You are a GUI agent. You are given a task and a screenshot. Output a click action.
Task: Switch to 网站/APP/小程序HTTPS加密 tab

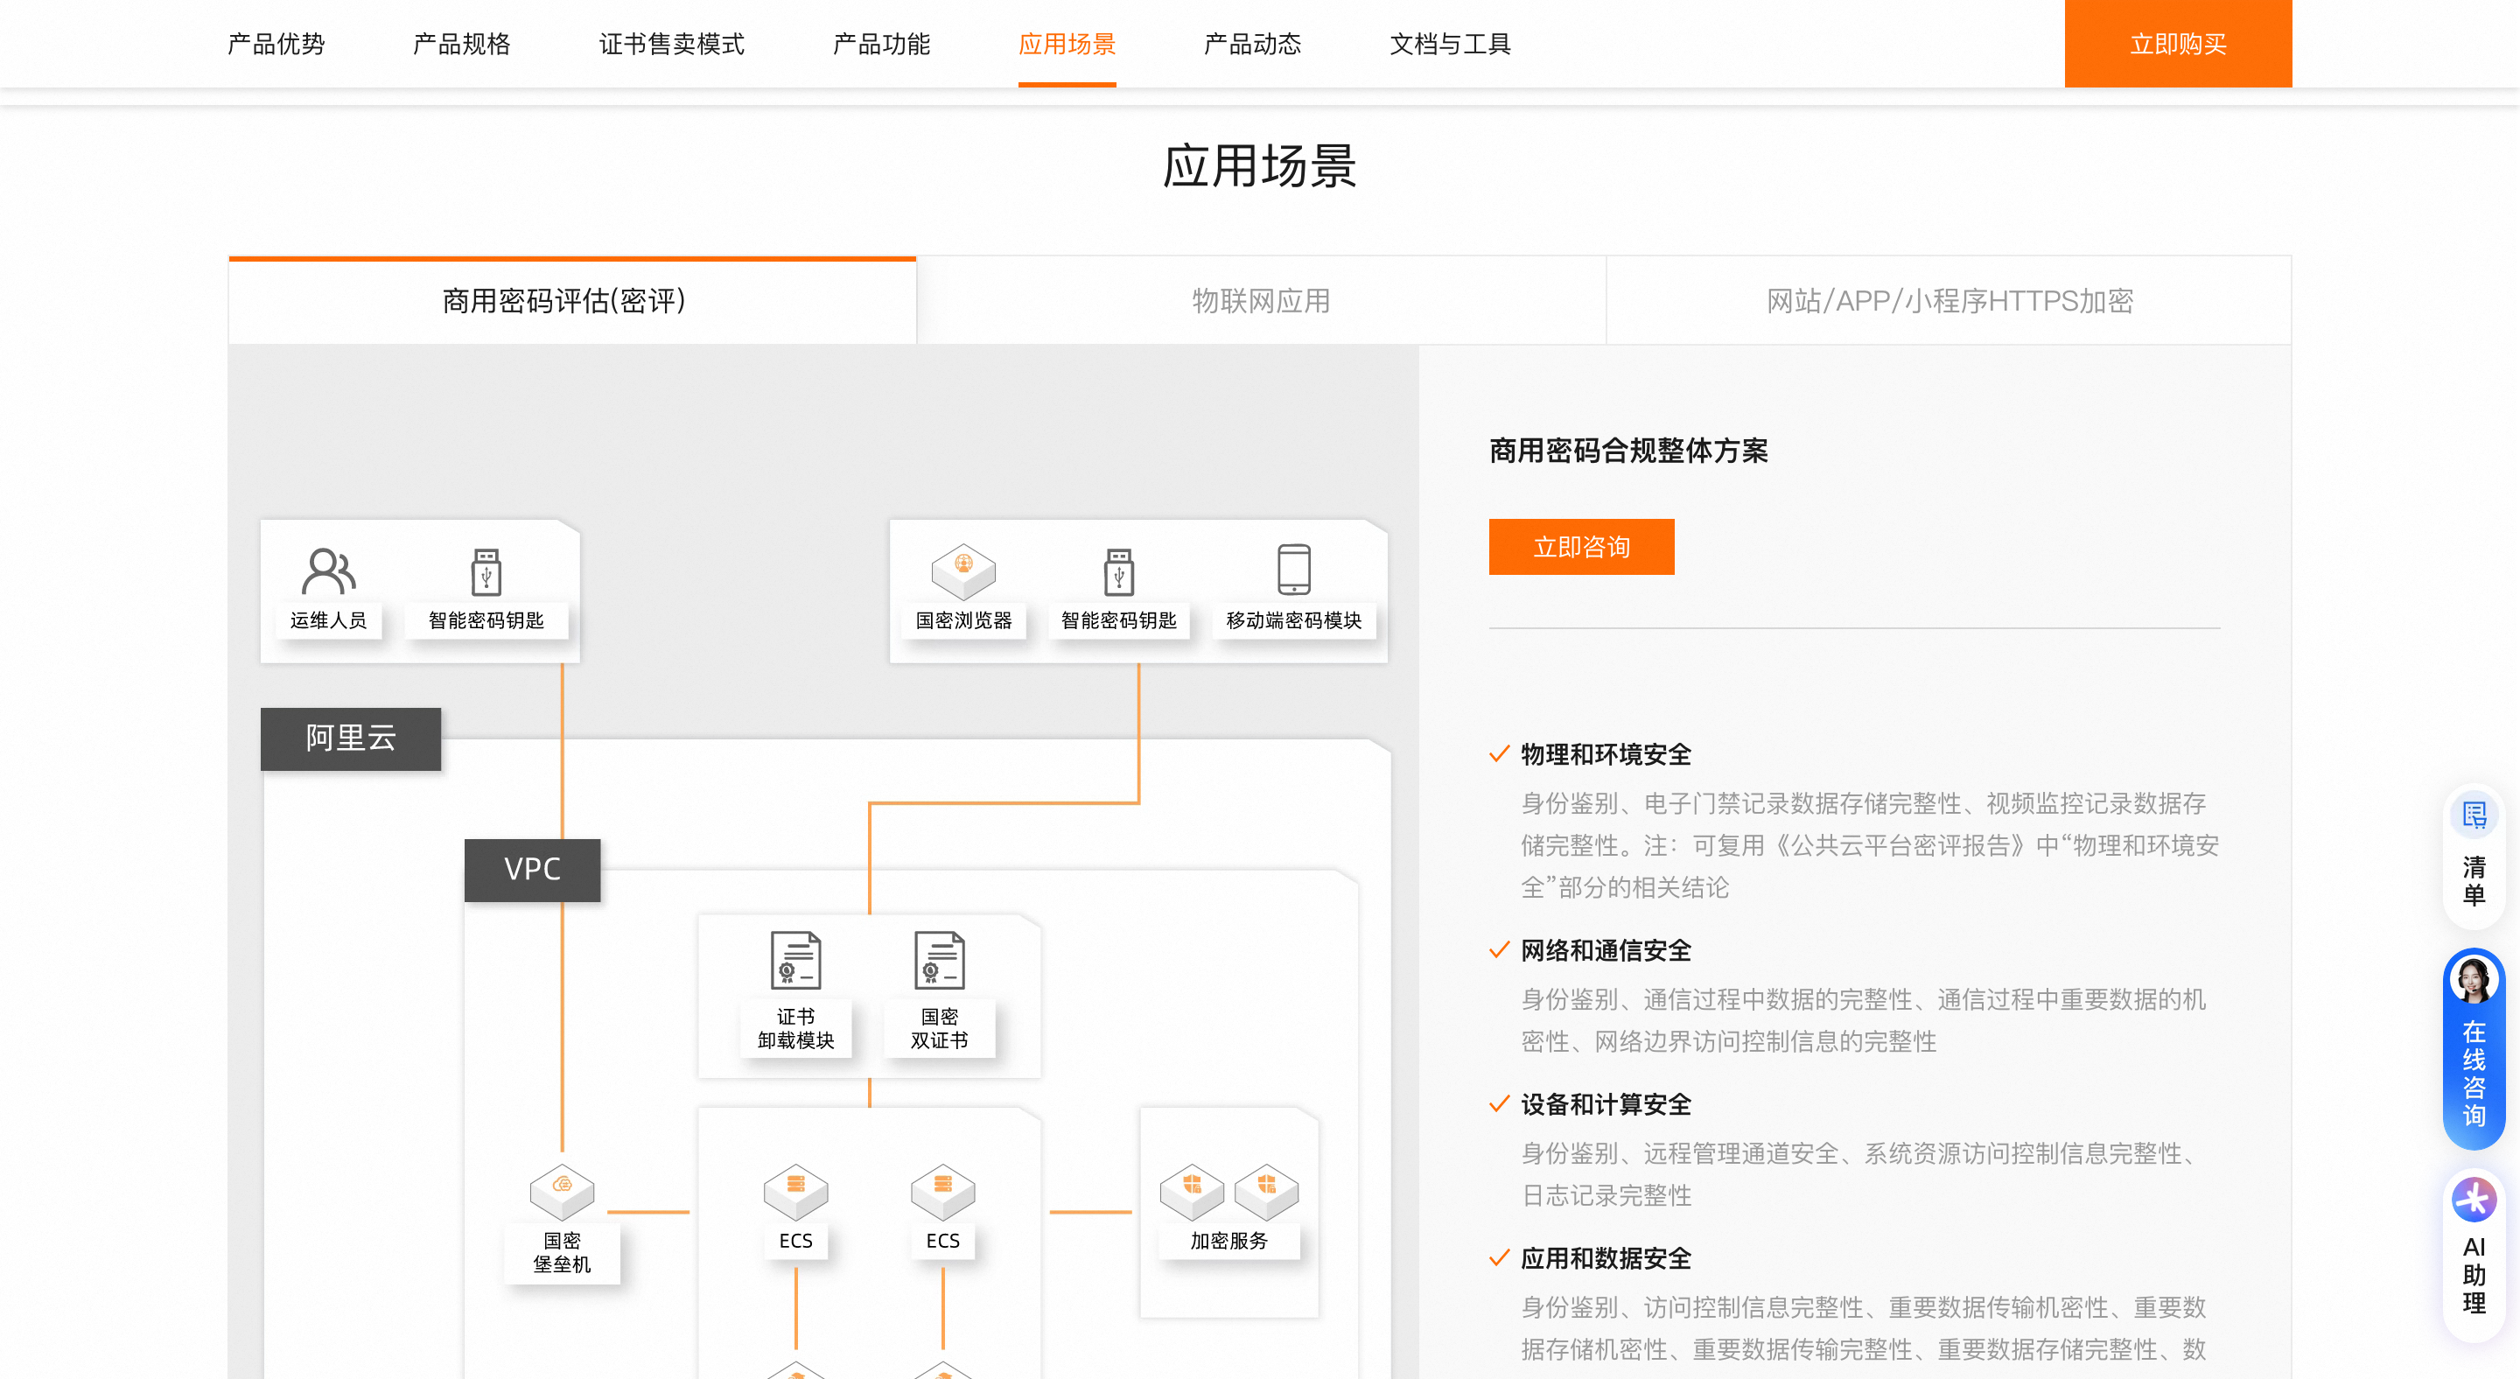[1949, 301]
